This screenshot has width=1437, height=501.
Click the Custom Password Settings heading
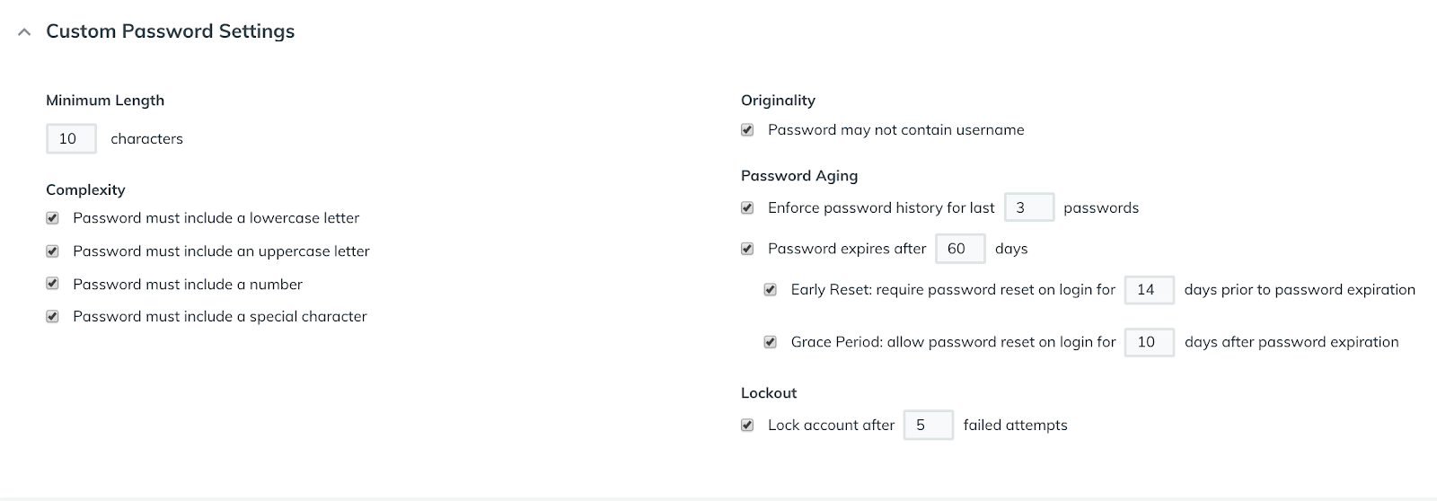click(170, 31)
